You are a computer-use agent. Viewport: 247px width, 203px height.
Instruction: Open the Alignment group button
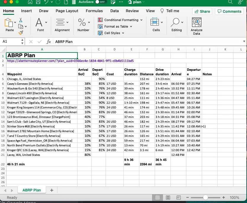pos(62,25)
